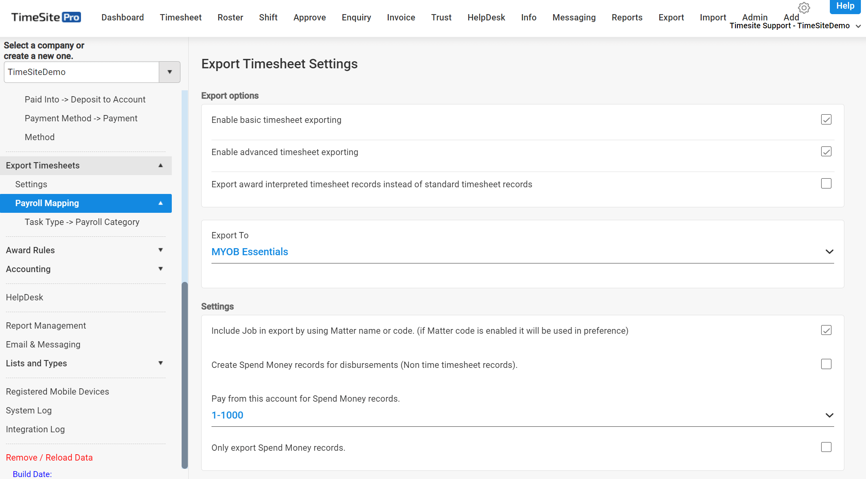Click the sidebar vertical scrollbar thumb

point(184,375)
